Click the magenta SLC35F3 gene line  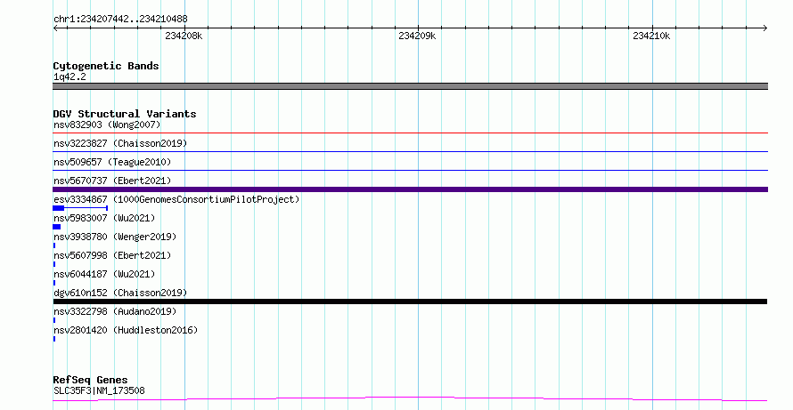(410, 399)
